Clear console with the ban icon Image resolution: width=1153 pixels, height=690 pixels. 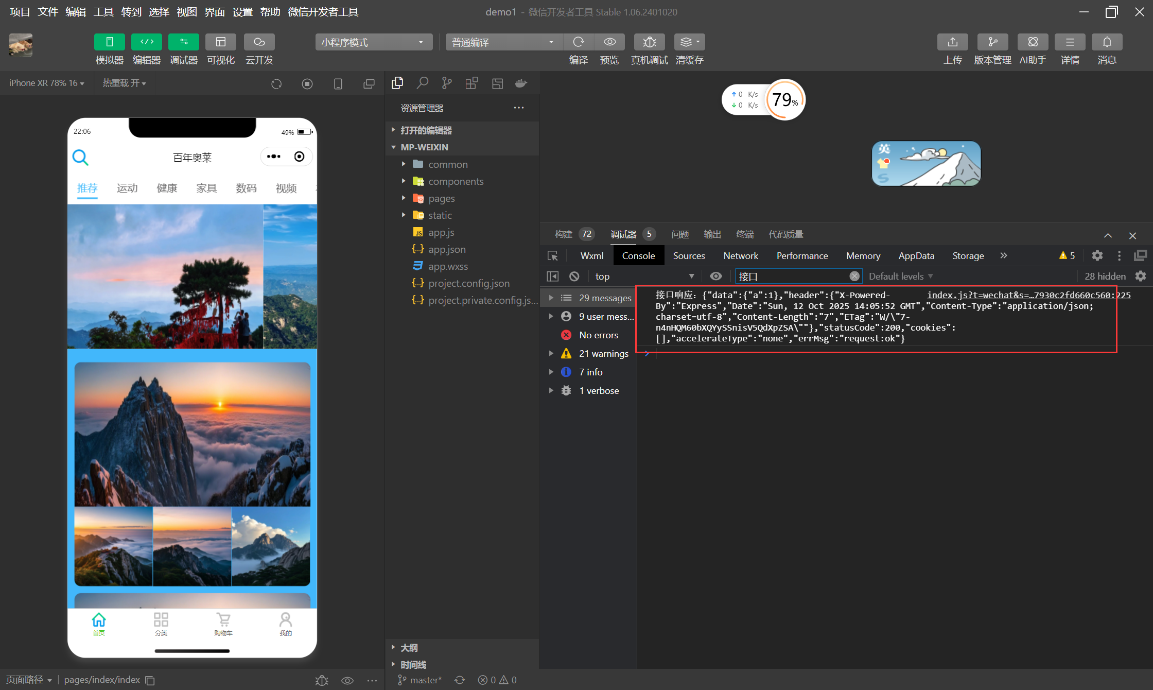click(574, 277)
